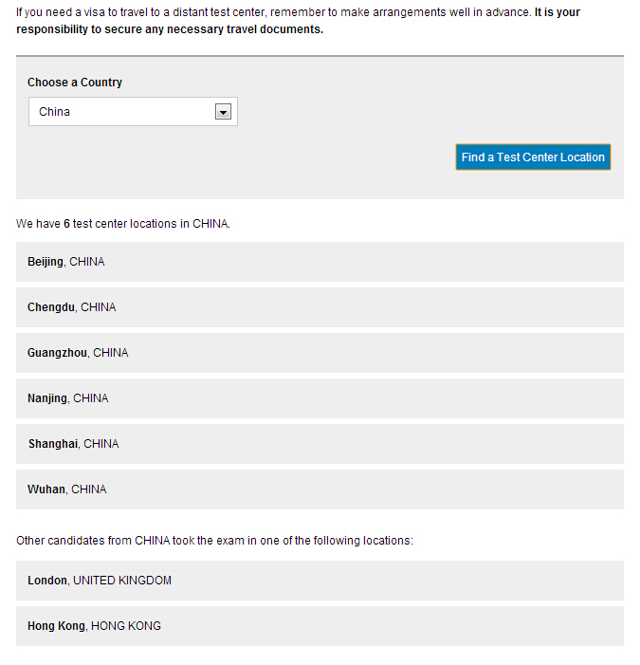Open the country box showing China

[123, 112]
